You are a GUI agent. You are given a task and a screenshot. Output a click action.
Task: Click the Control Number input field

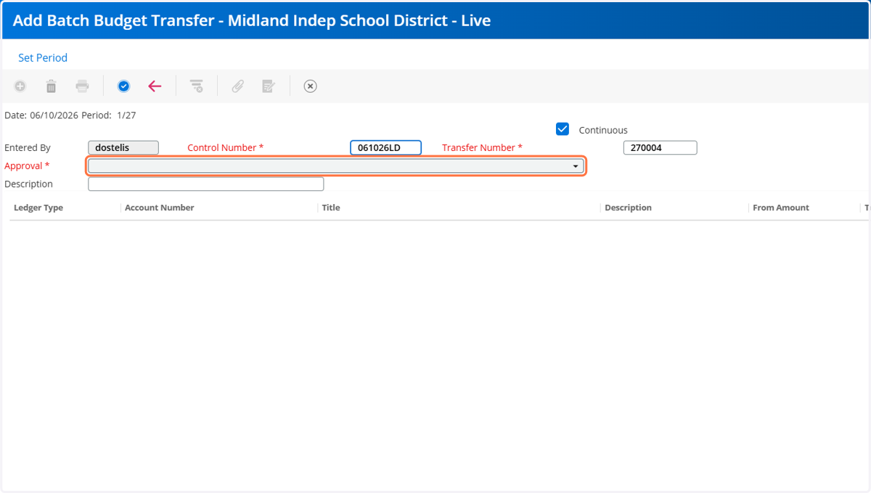(x=385, y=148)
